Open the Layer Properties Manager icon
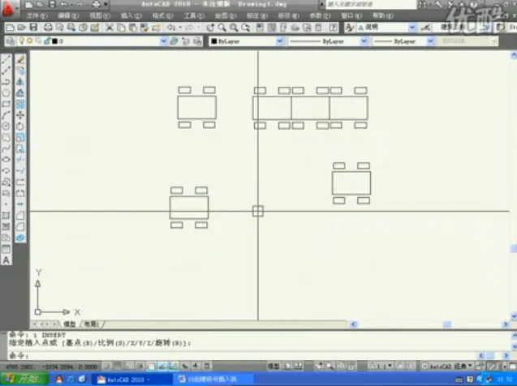 11,41
